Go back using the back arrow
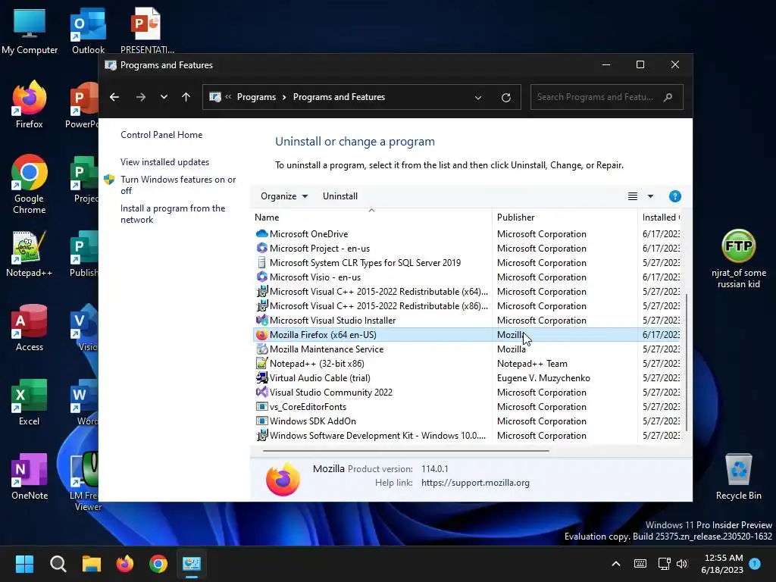 [114, 97]
